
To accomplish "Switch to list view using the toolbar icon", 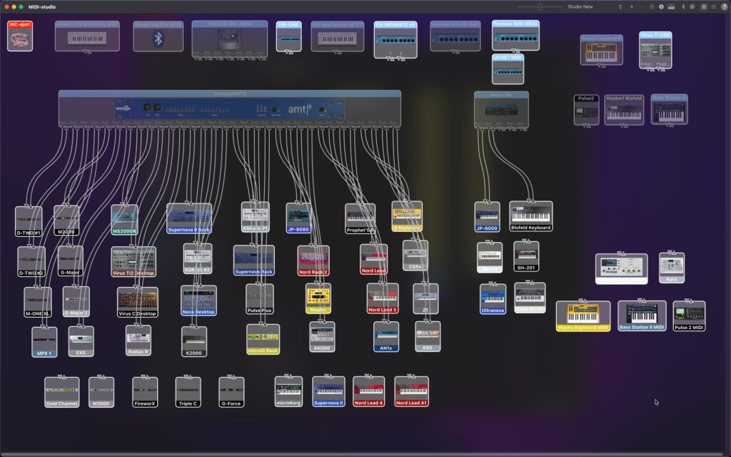I will (714, 6).
